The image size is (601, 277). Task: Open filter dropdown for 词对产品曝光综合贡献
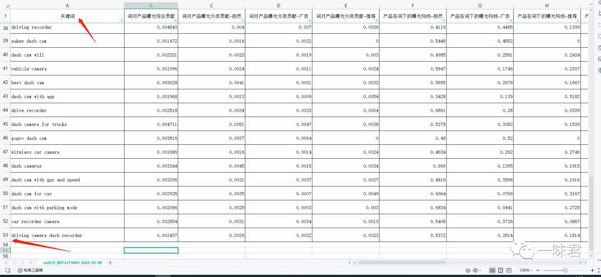point(175,21)
